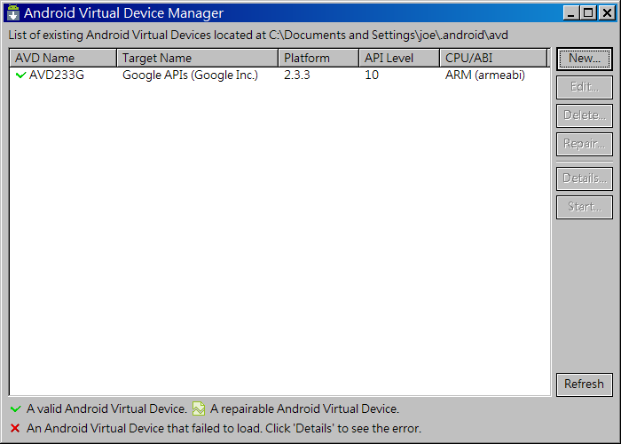Sort by the Target Name column header
The width and height of the screenshot is (621, 444).
point(197,58)
